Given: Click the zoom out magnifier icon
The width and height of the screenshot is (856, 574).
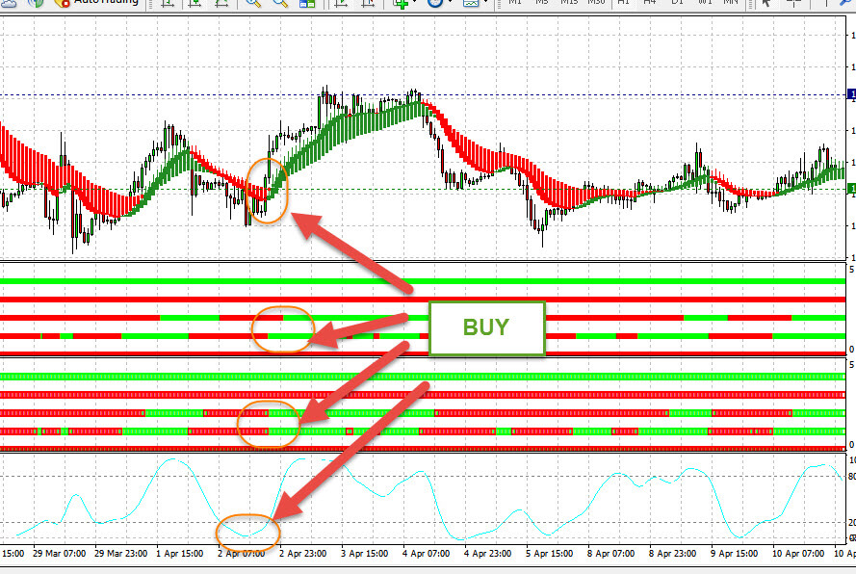Looking at the screenshot, I should (x=281, y=3).
